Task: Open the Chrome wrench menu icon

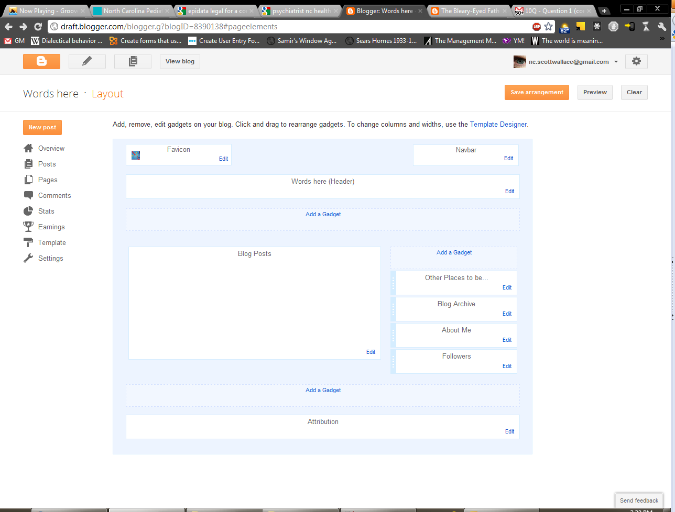Action: 662,27
